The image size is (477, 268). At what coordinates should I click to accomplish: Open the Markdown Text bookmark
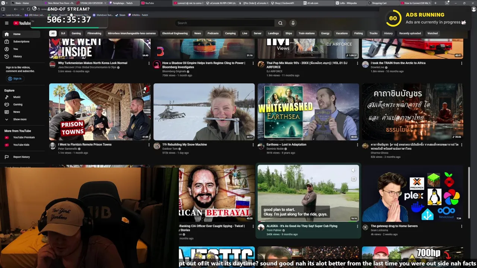(103, 15)
